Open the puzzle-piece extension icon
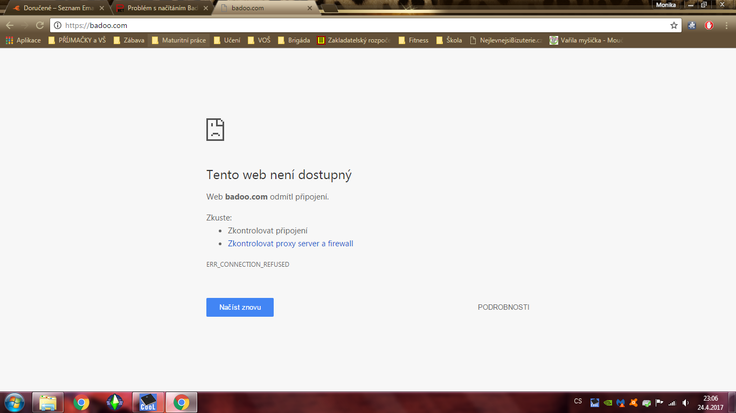Screen dimensions: 736x413 coord(692,25)
